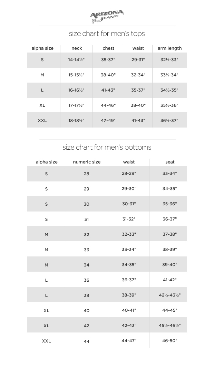The height and width of the screenshot is (366, 214).
Task: Select the chest column header
Action: [108, 48]
